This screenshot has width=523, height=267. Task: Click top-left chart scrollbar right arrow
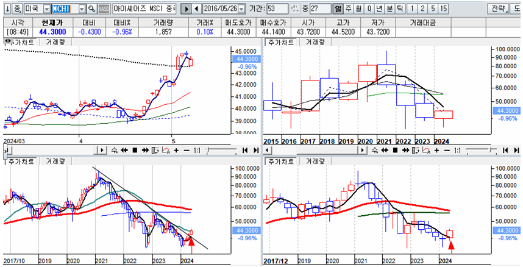tap(102, 150)
